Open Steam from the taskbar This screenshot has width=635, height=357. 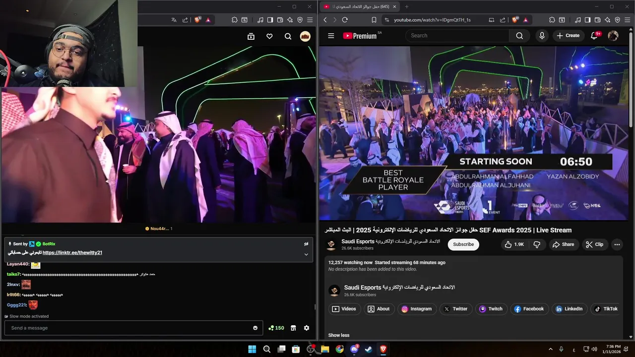pos(369,349)
